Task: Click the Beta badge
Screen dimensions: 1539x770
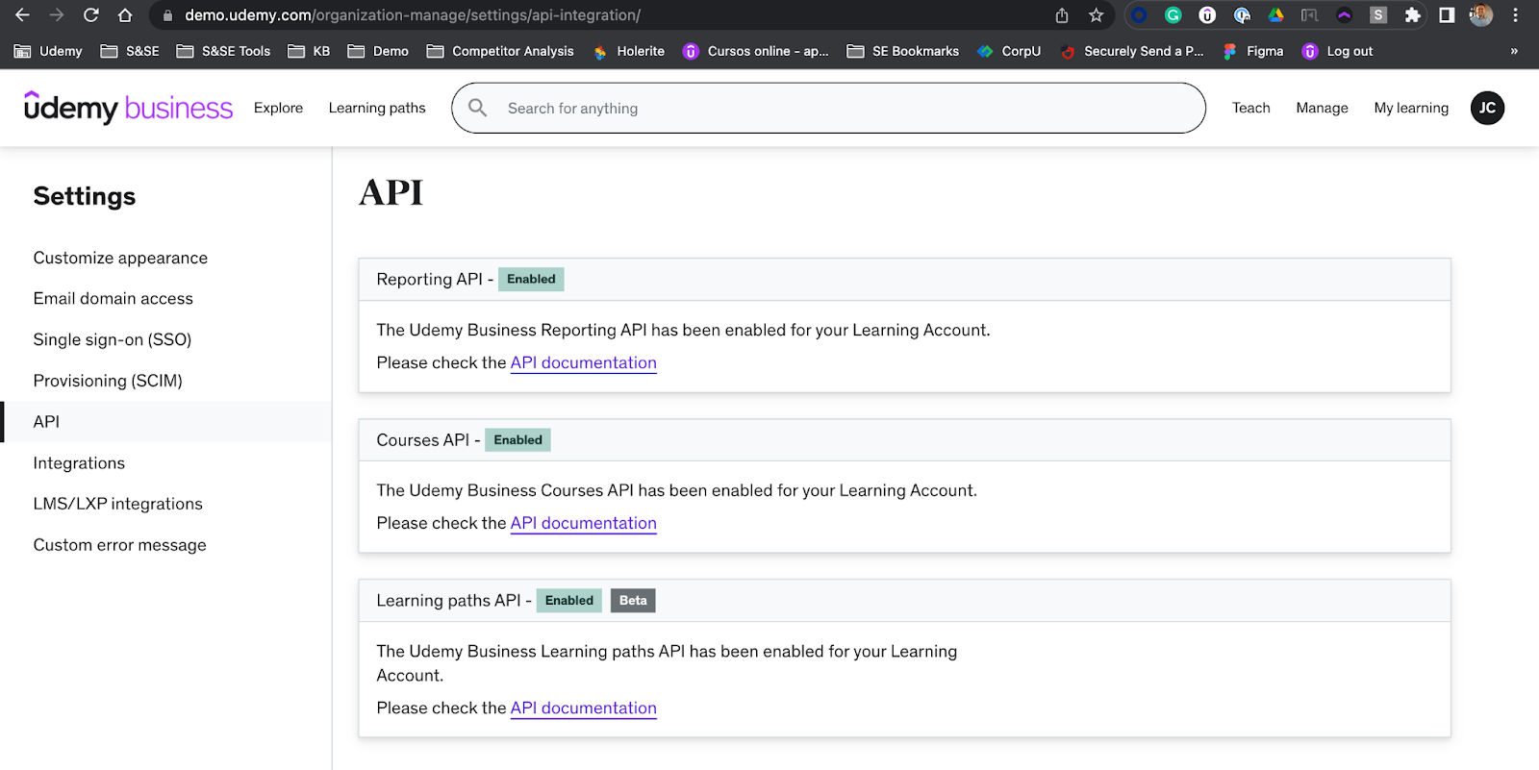Action: point(633,600)
